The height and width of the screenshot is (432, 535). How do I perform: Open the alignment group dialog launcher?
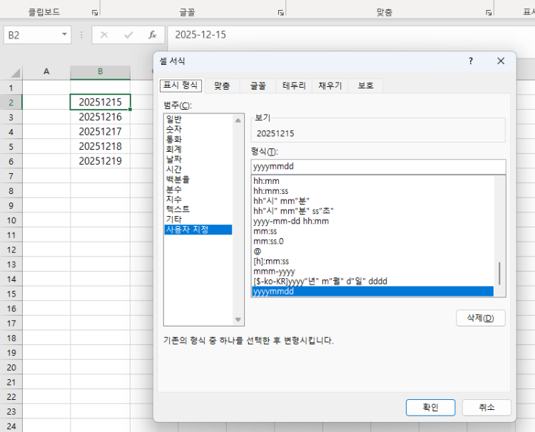coord(489,13)
